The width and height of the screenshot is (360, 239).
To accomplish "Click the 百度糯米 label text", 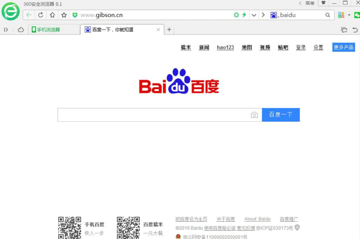I will click(x=153, y=224).
